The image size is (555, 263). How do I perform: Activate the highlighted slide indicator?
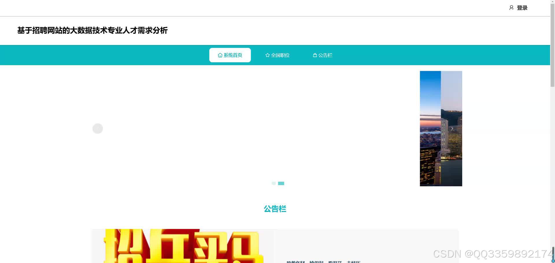(281, 183)
